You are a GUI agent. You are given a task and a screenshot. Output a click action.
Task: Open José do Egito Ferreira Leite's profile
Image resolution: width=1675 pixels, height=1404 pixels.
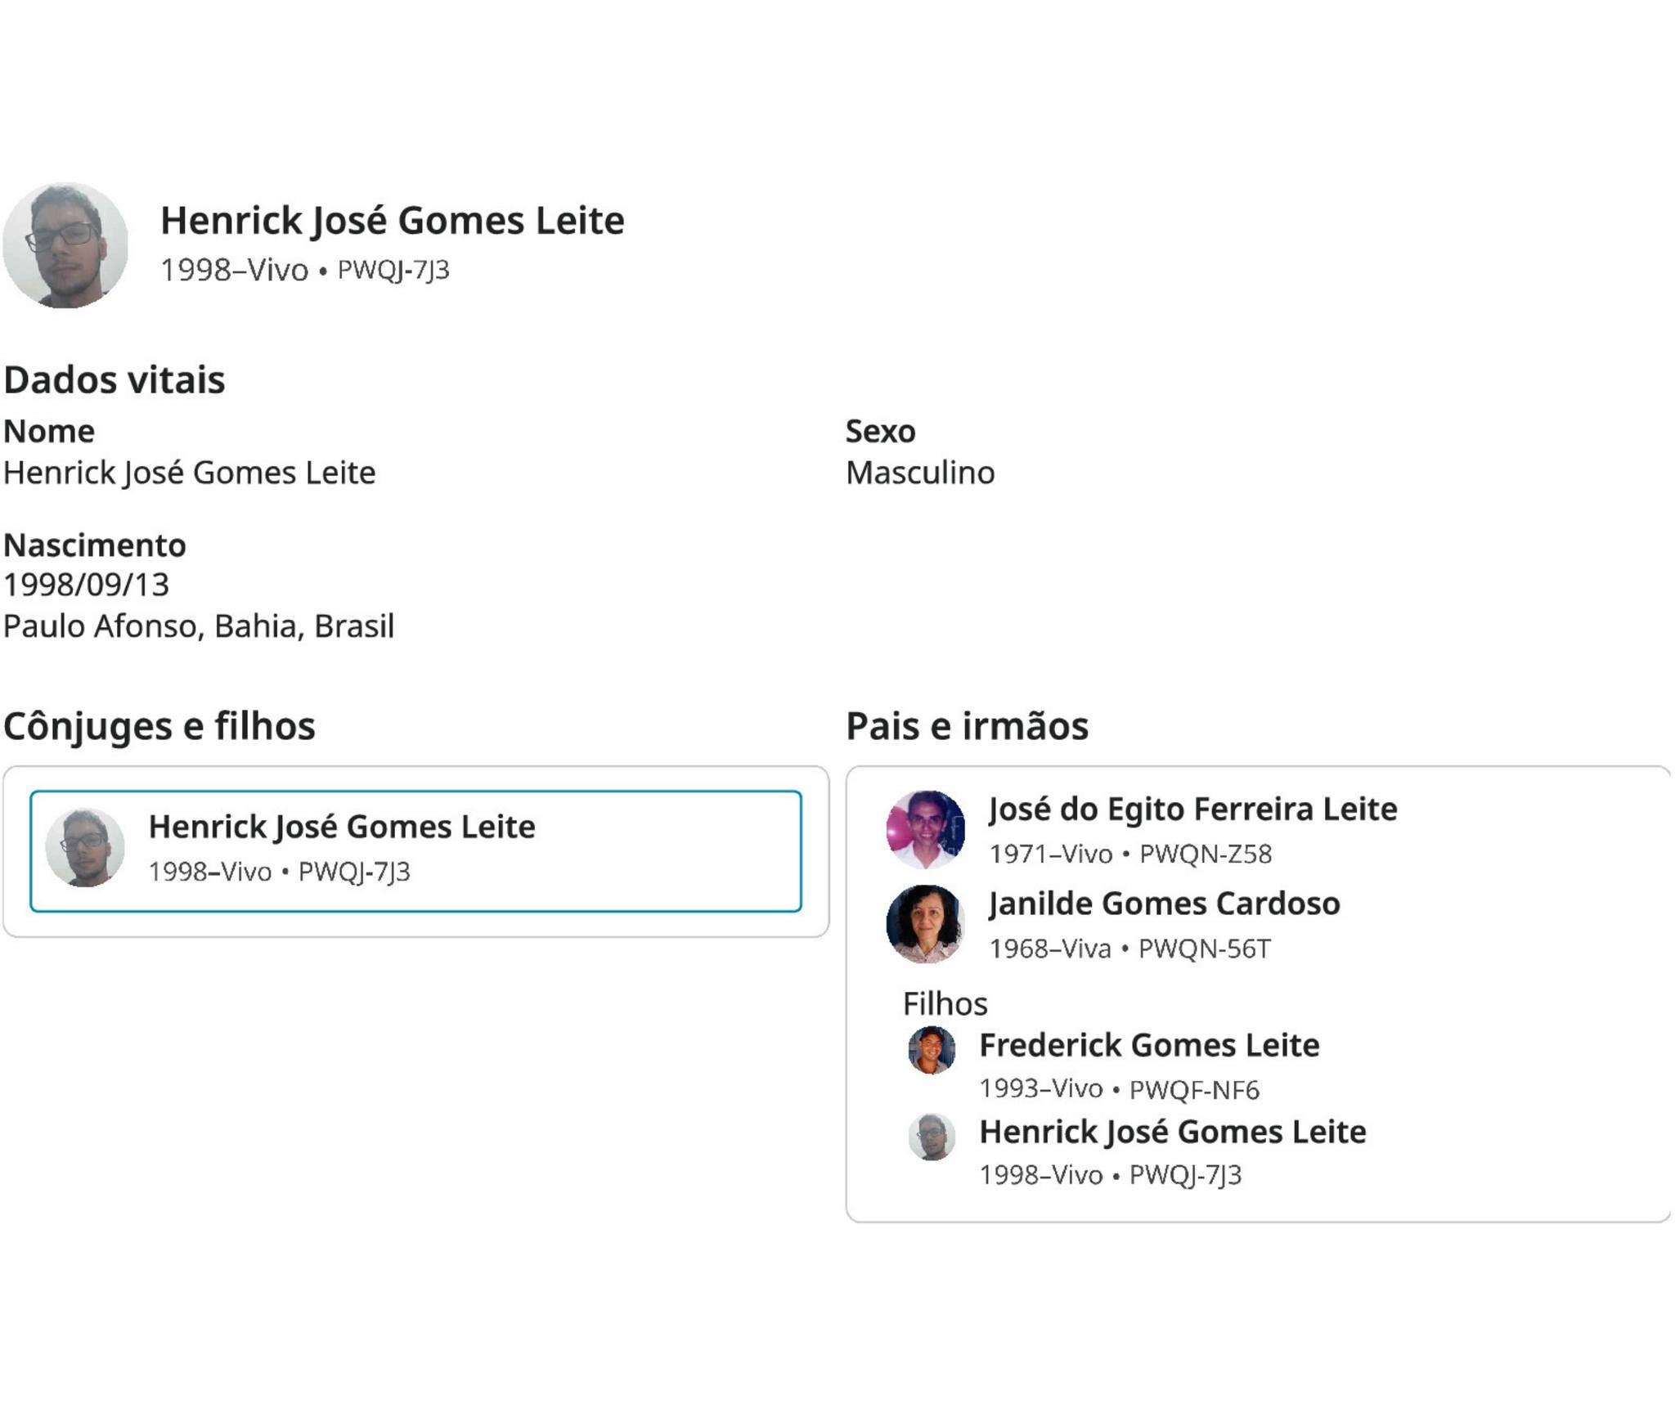click(1192, 809)
